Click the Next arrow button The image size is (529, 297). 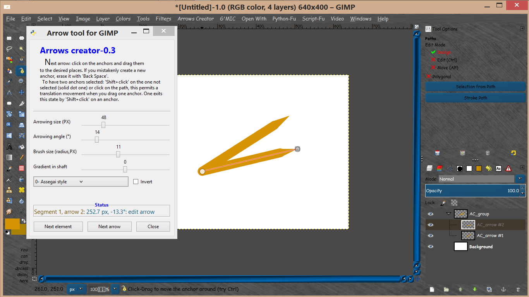(110, 227)
